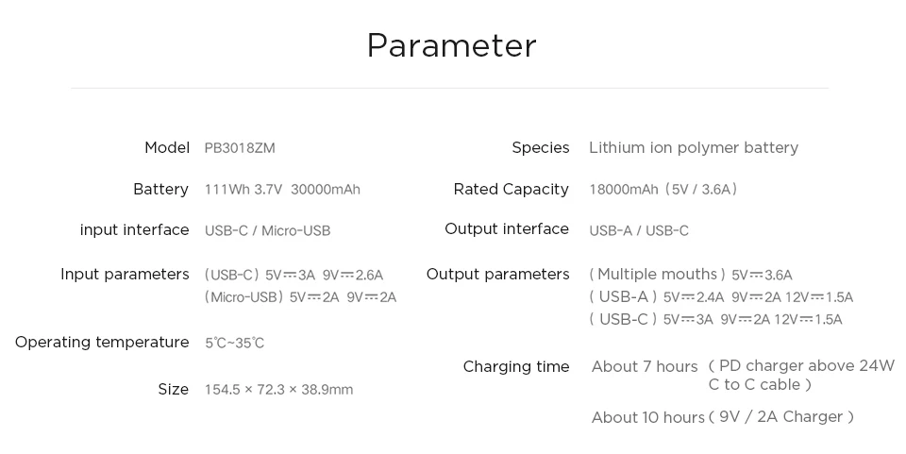Click the Micro-USB input parameters line
This screenshot has width=906, height=454.
tap(300, 297)
